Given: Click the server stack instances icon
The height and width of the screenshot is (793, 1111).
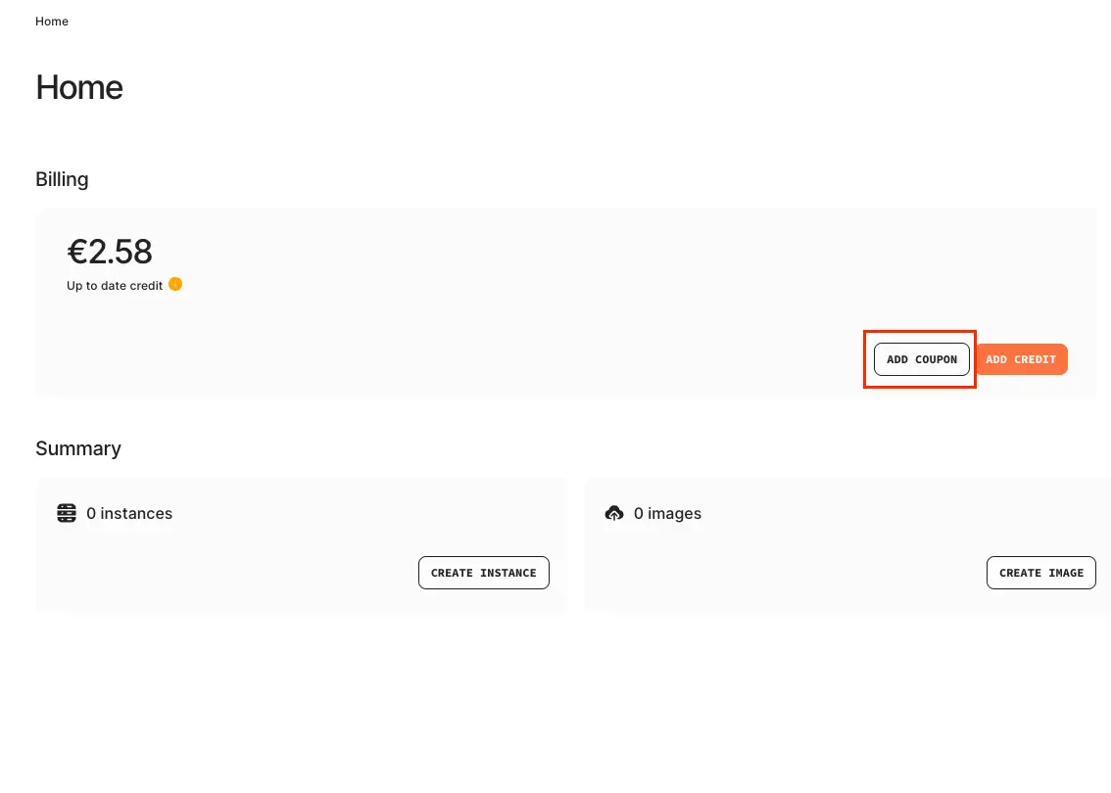Looking at the screenshot, I should point(67,513).
